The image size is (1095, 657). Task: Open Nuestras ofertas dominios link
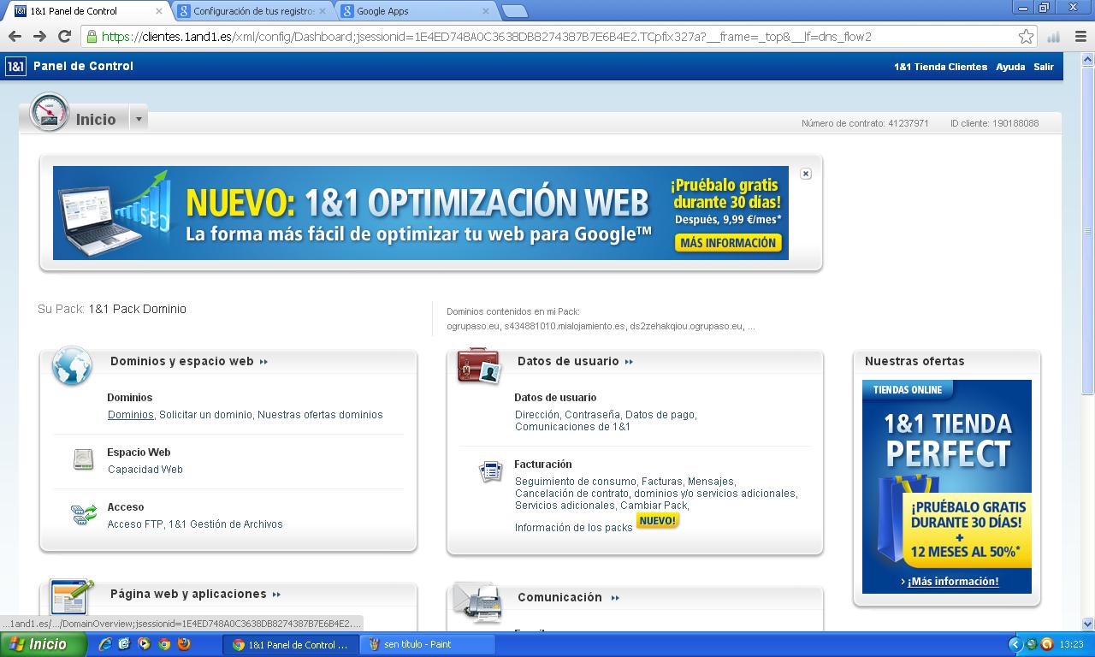pos(320,415)
